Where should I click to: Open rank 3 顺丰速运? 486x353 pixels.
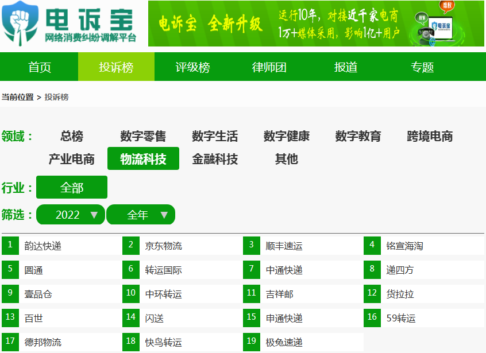coord(303,246)
